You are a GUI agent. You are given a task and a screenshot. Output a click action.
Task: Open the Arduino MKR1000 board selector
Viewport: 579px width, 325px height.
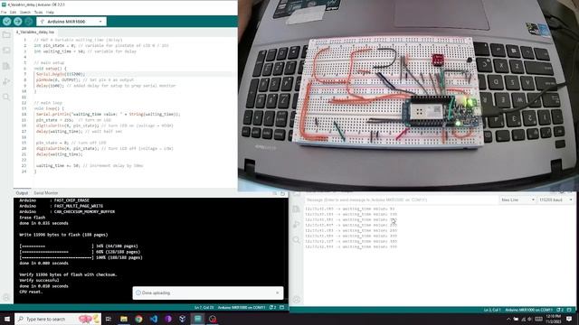(71, 22)
